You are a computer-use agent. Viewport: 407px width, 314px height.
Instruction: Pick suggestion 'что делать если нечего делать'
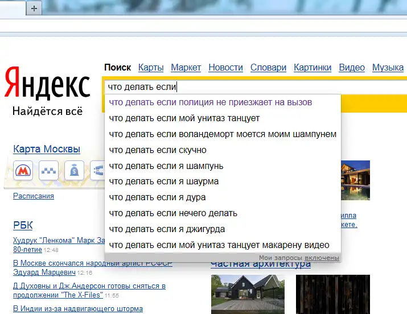point(173,213)
